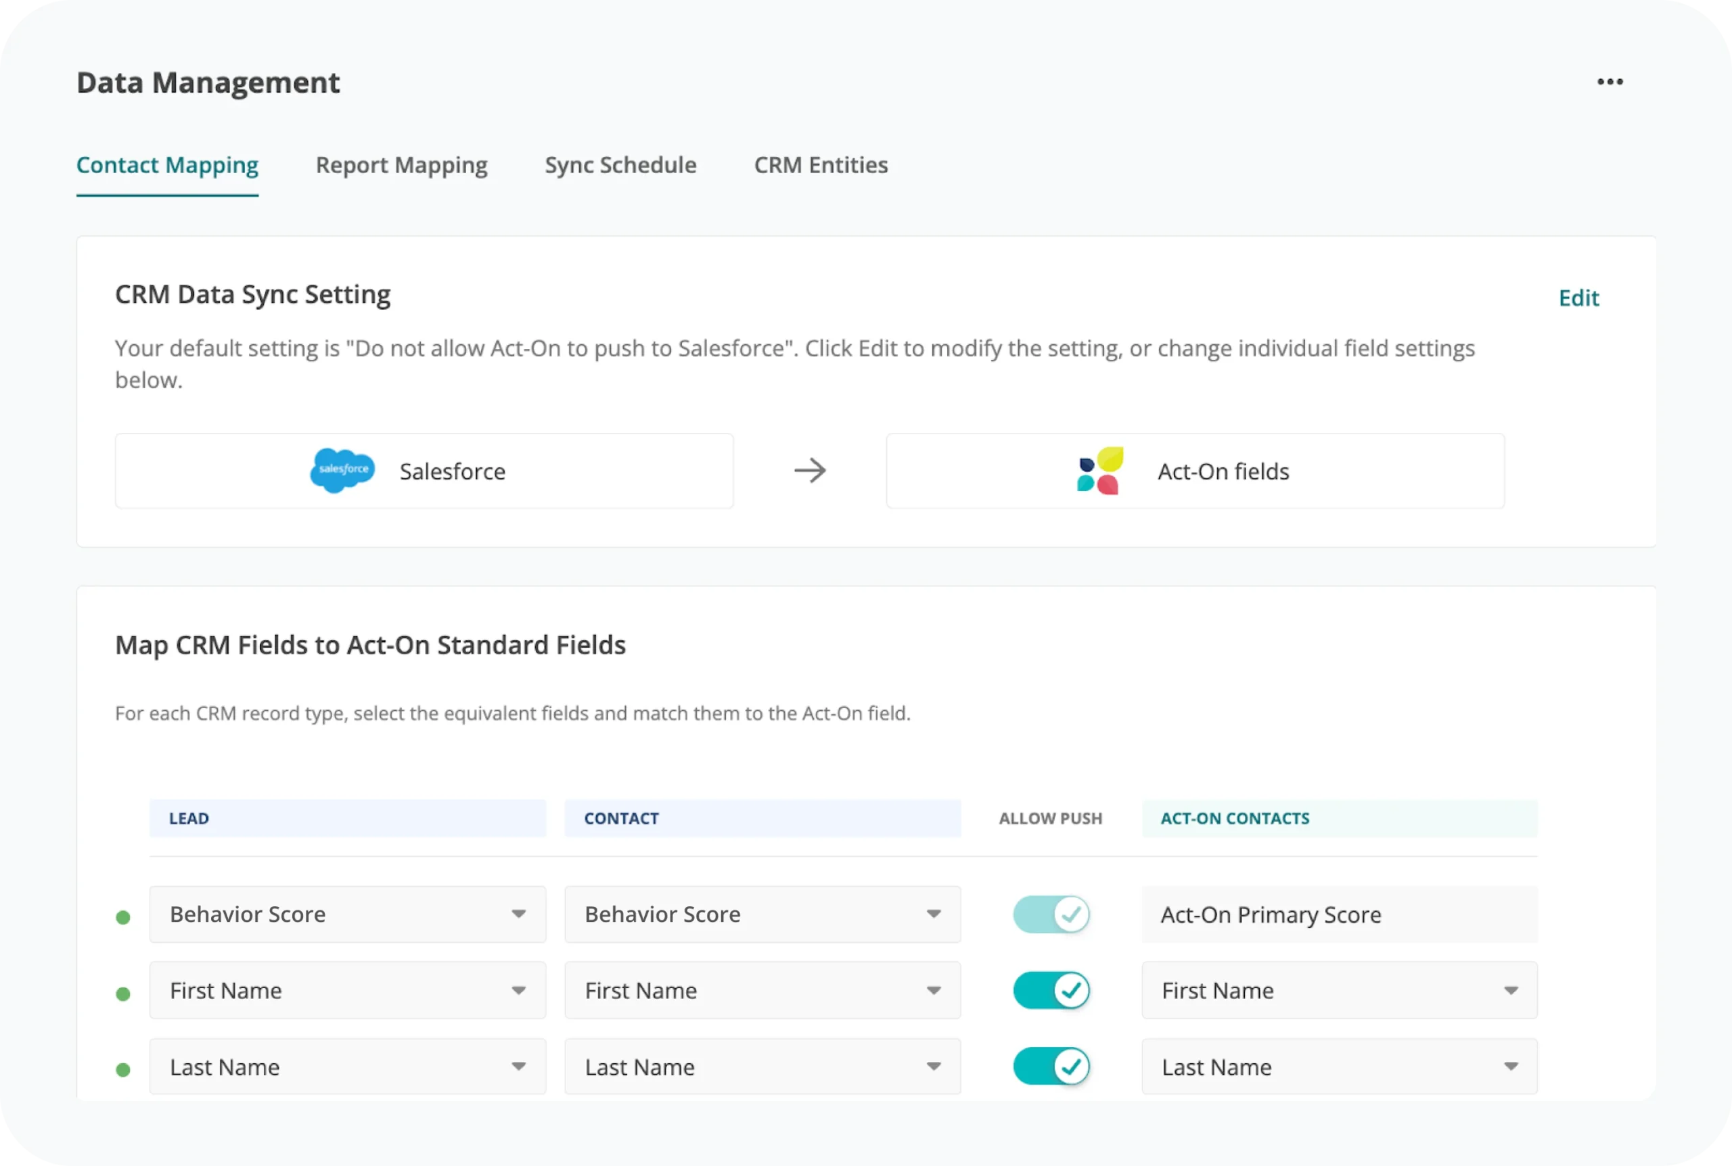Switch to the Report Mapping tab
This screenshot has width=1732, height=1166.
(402, 165)
